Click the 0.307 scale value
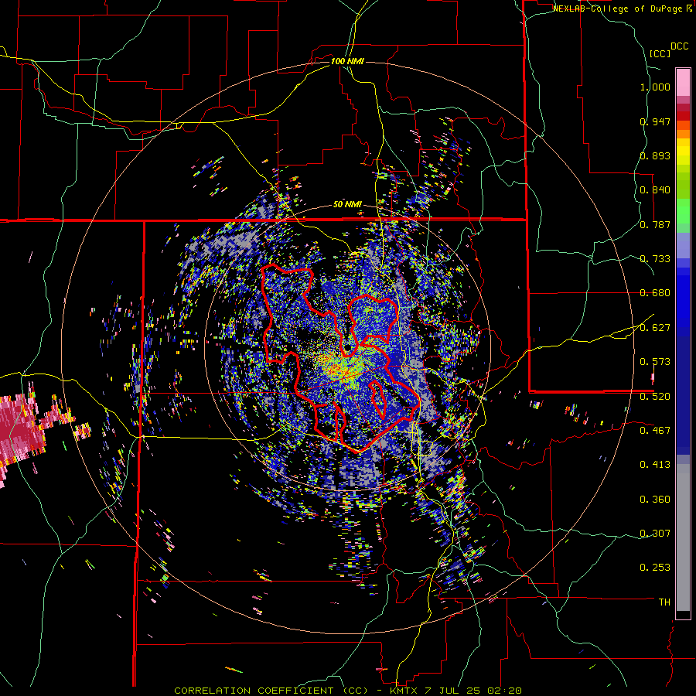 tap(655, 534)
